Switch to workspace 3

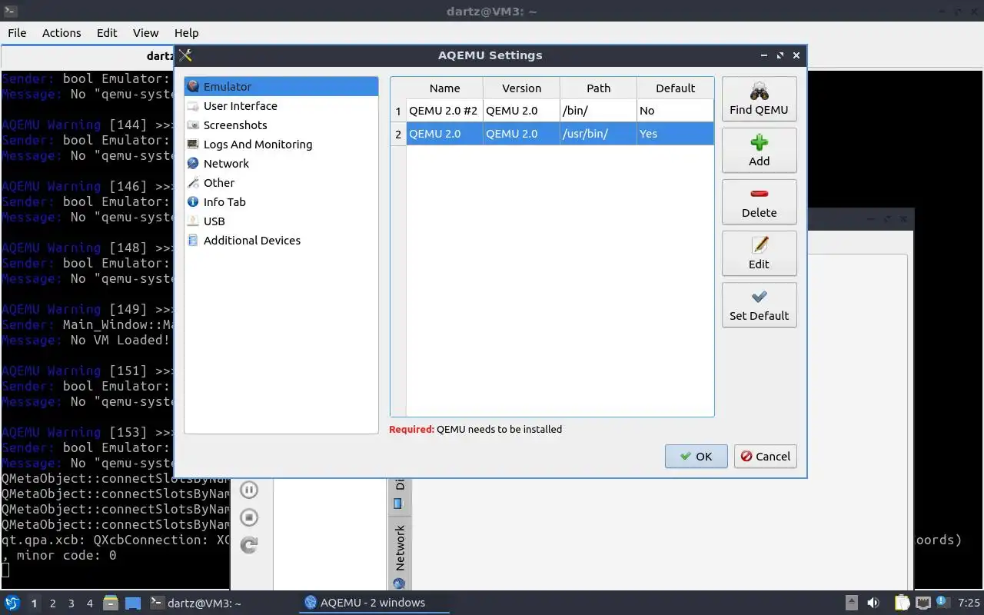[71, 603]
